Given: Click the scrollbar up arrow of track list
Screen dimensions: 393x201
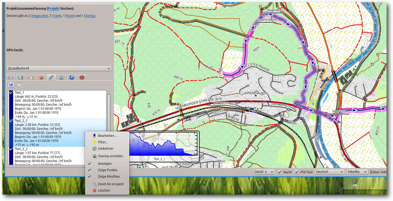Looking at the screenshot, I should [x=109, y=92].
